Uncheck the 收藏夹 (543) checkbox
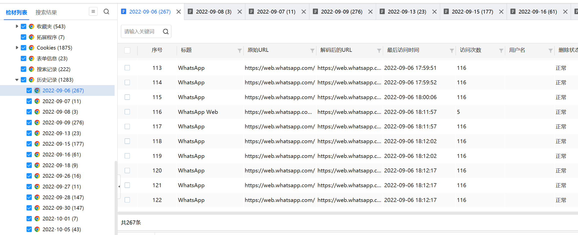Screen dimensions: 578x235 coord(24,26)
